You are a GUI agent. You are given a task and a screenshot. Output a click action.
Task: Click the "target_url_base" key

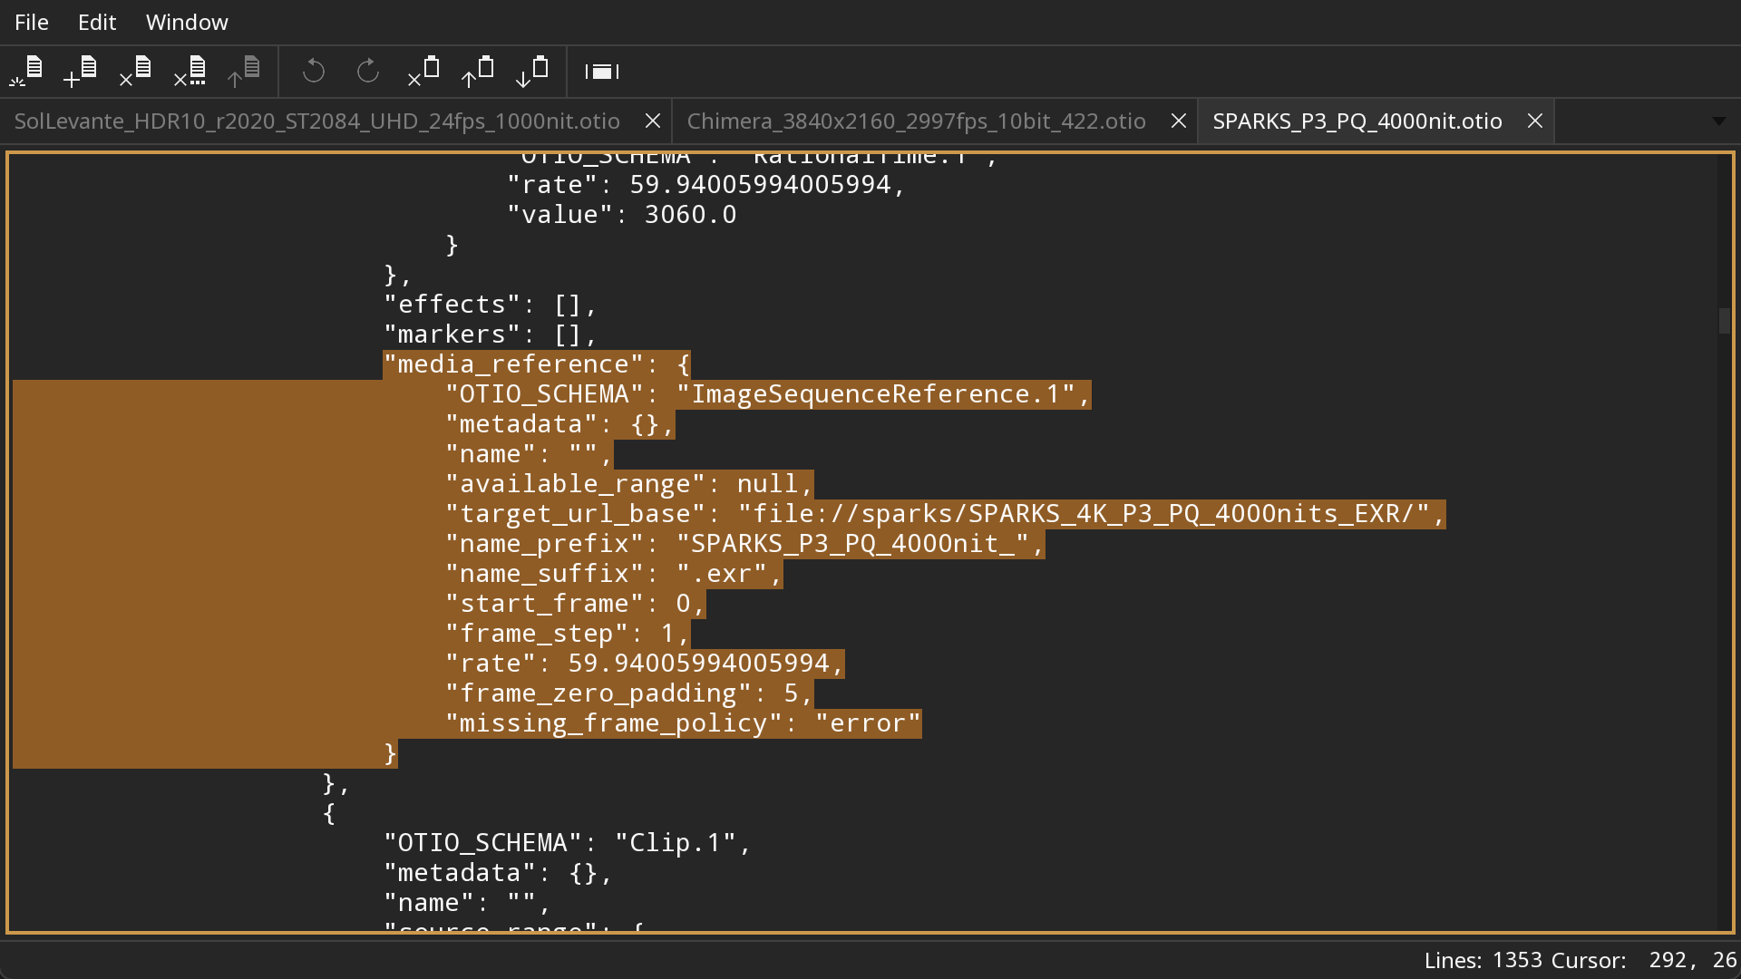576,514
